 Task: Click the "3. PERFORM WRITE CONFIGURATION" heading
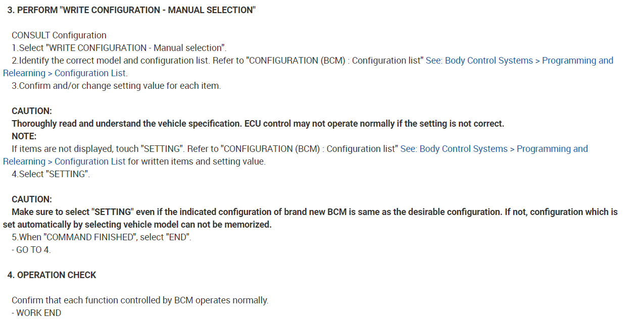click(x=131, y=10)
